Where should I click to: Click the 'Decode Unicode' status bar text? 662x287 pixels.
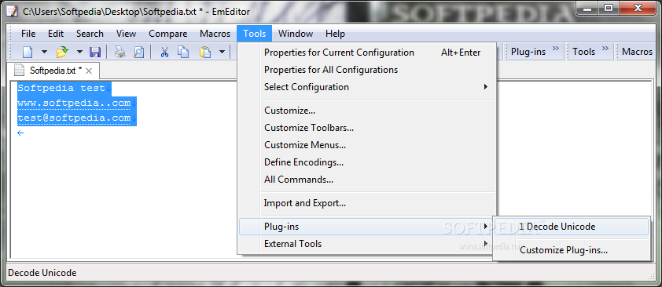(x=42, y=273)
